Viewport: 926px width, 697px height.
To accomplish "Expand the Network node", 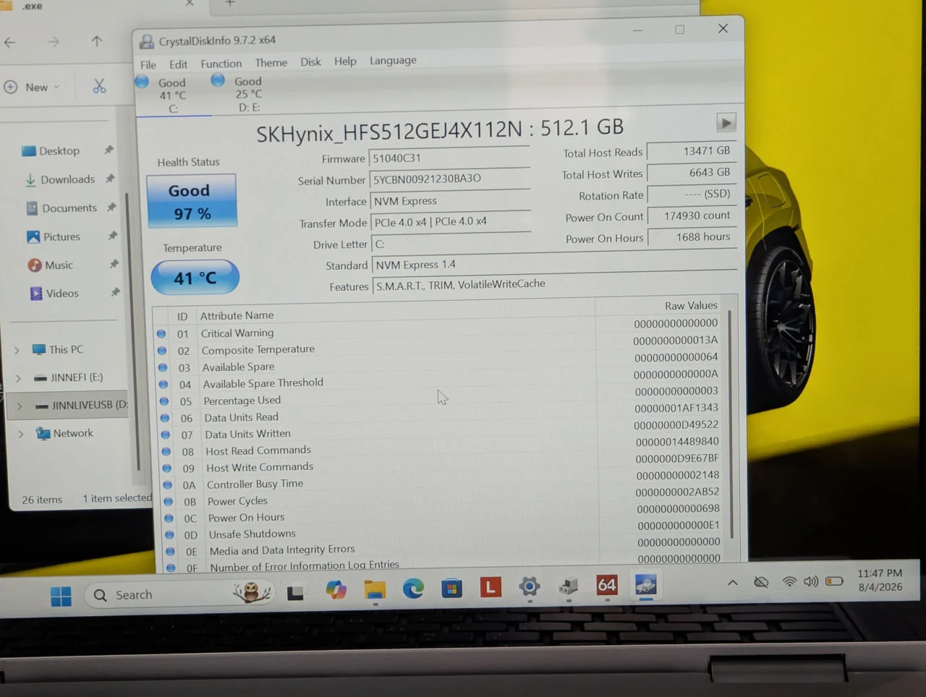I will point(21,435).
